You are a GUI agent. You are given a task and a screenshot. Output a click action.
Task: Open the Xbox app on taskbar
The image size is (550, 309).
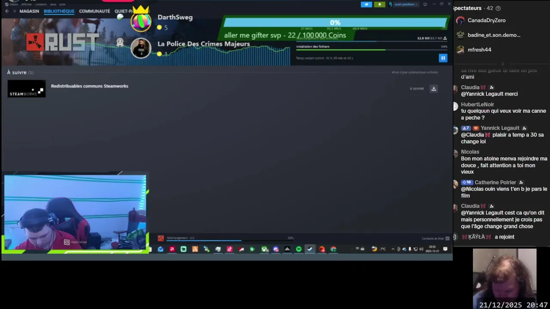(x=265, y=249)
